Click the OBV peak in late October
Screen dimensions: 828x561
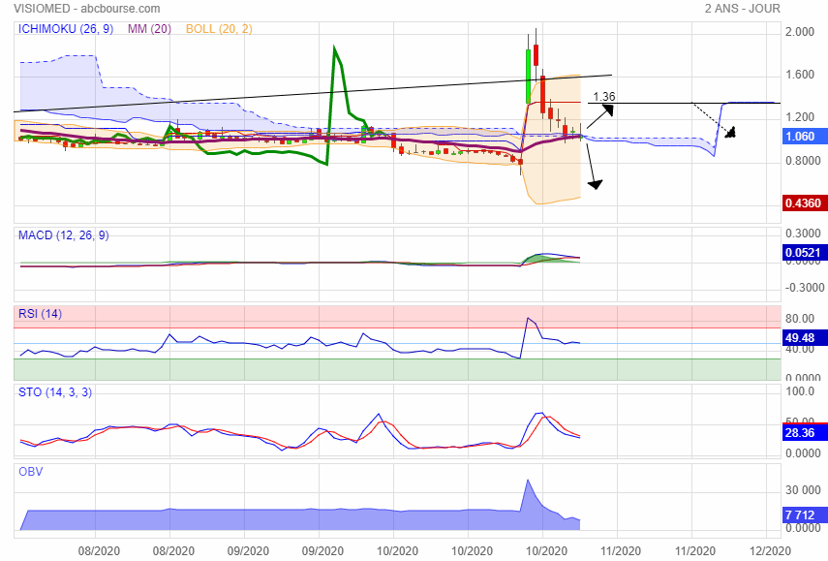528,481
